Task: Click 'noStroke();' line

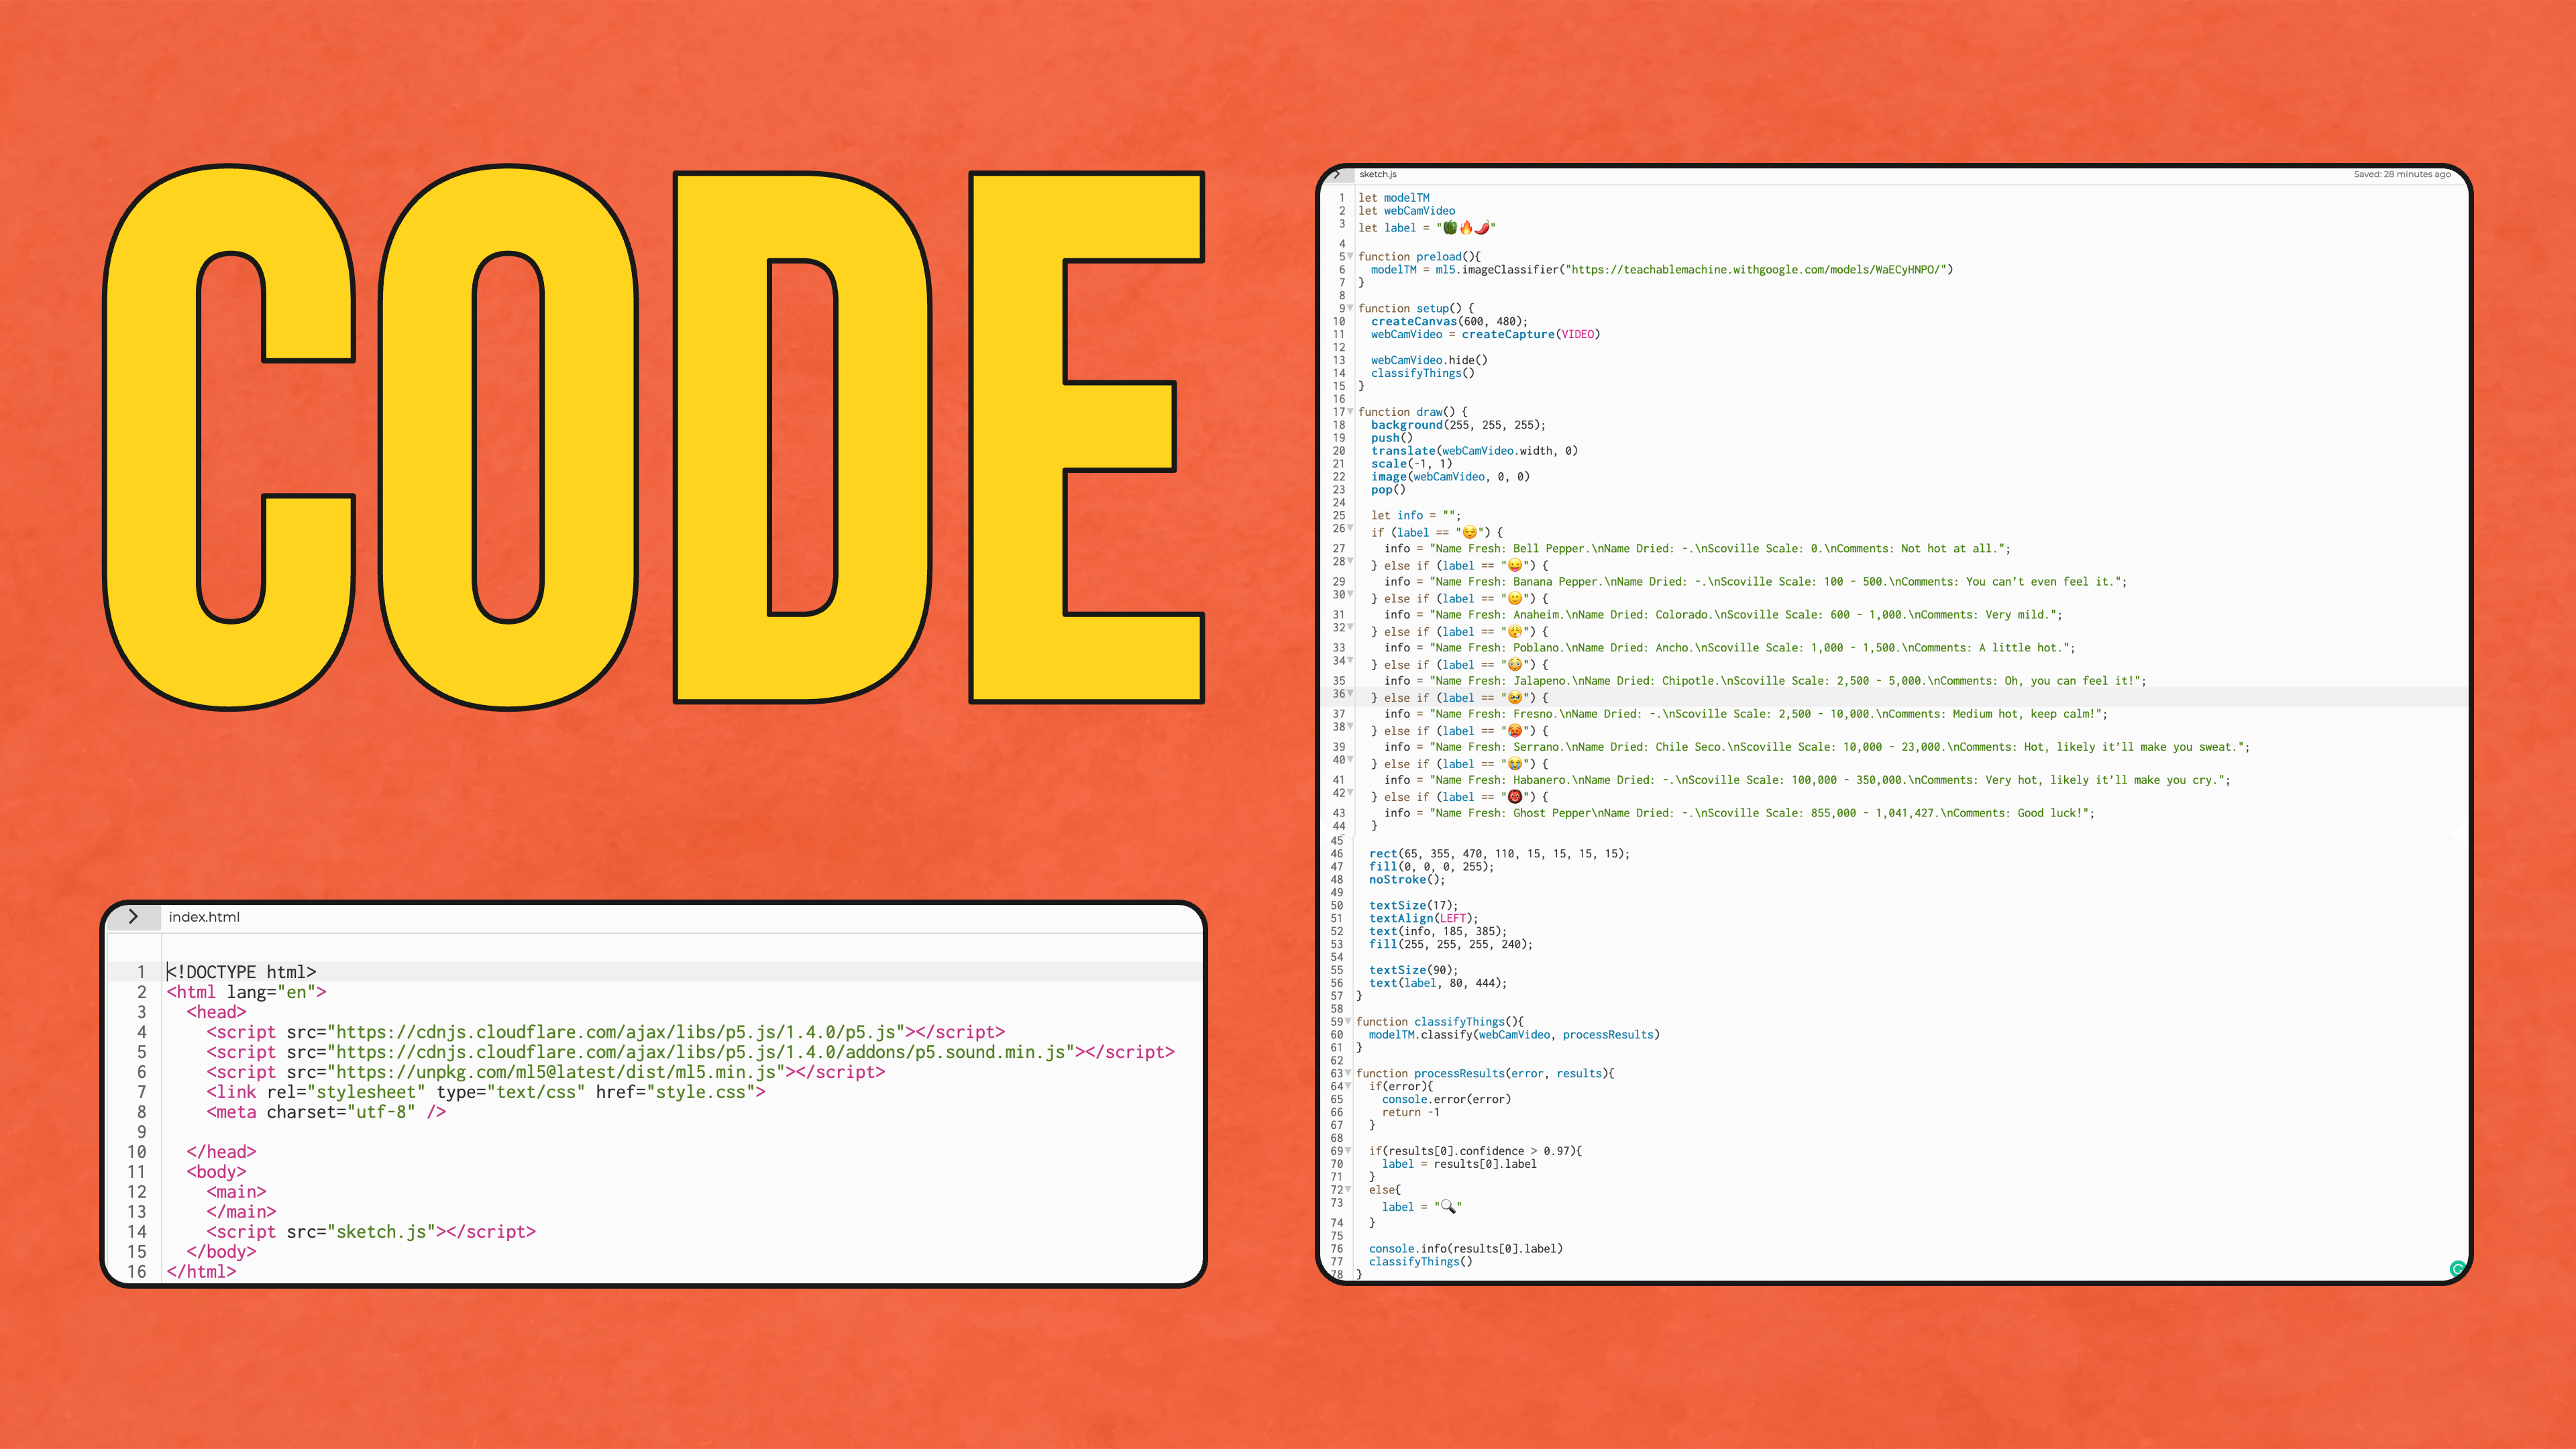Action: [x=1407, y=880]
